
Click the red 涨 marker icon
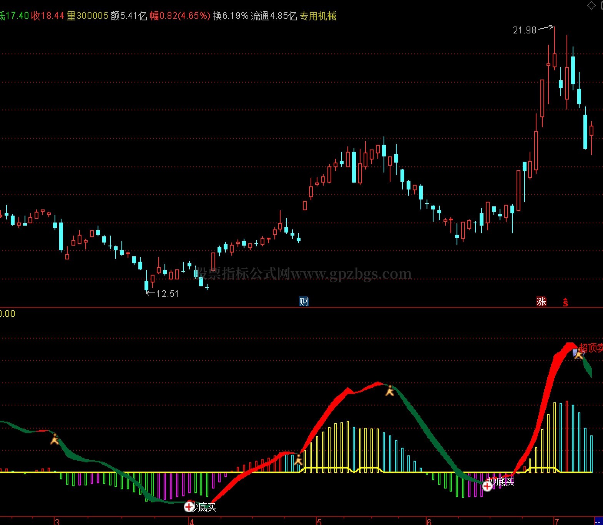pyautogui.click(x=541, y=302)
